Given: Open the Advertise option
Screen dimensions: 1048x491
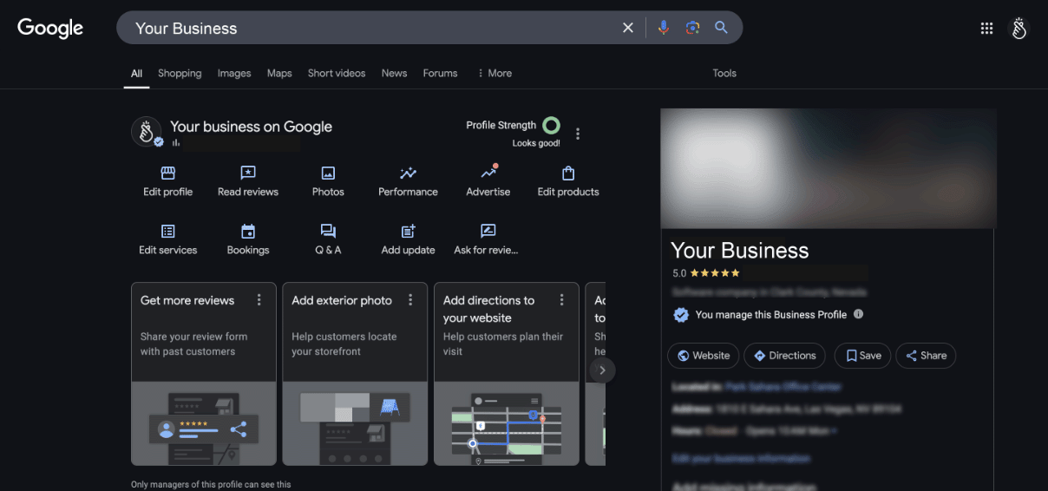Looking at the screenshot, I should point(488,181).
